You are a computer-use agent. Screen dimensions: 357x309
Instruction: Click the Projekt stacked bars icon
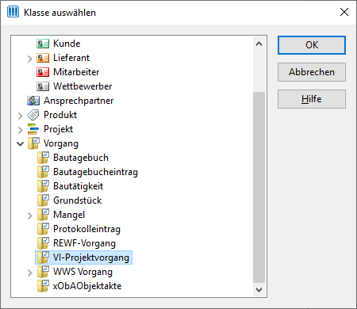point(33,129)
